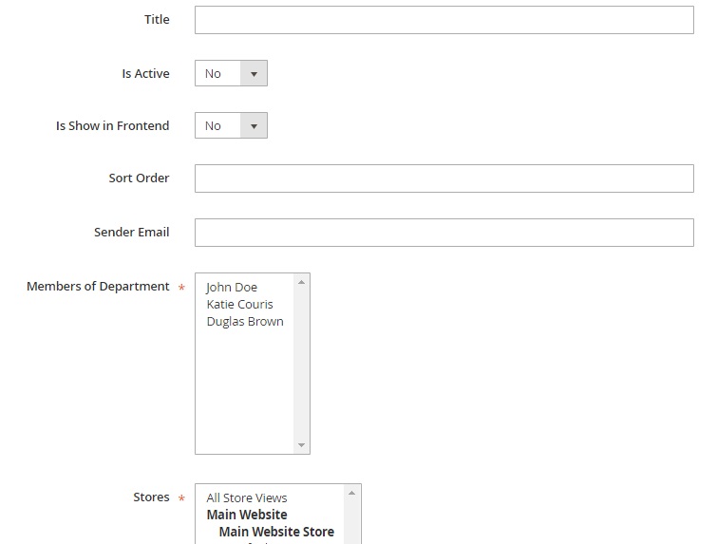This screenshot has width=717, height=544.
Task: Select John Doe in members list
Action: click(232, 287)
